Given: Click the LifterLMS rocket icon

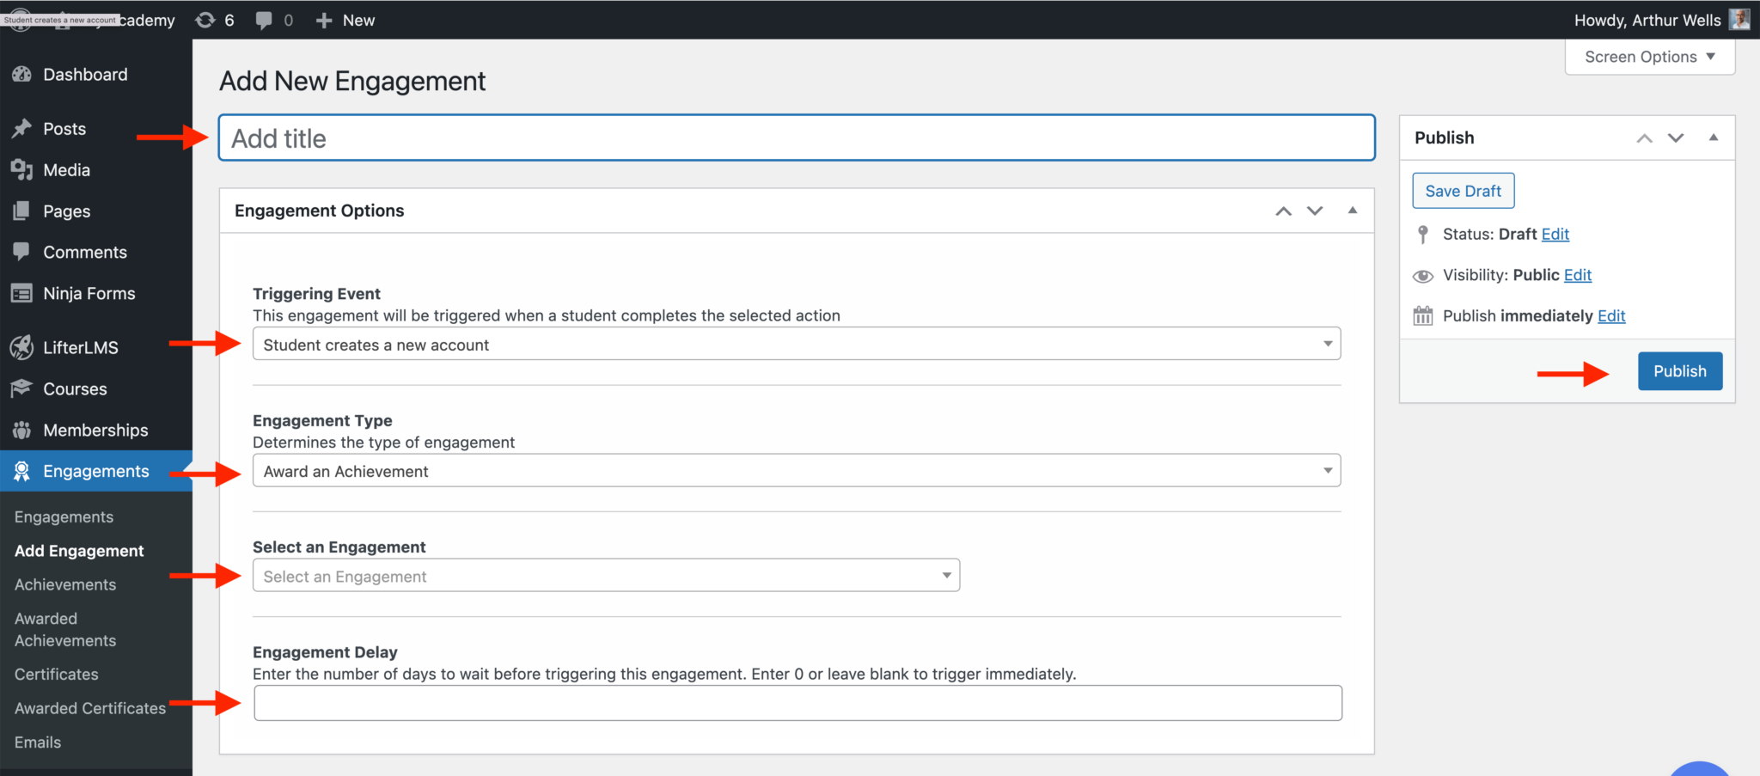Looking at the screenshot, I should click(23, 347).
